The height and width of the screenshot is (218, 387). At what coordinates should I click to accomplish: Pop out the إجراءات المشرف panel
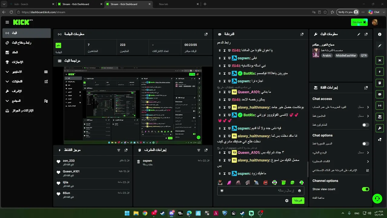point(206,150)
